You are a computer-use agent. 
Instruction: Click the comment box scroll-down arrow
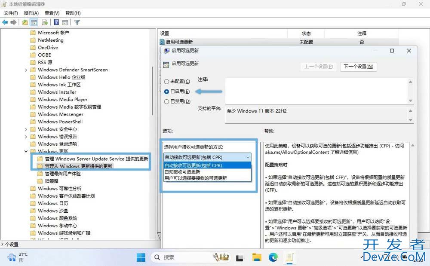pyautogui.click(x=411, y=101)
